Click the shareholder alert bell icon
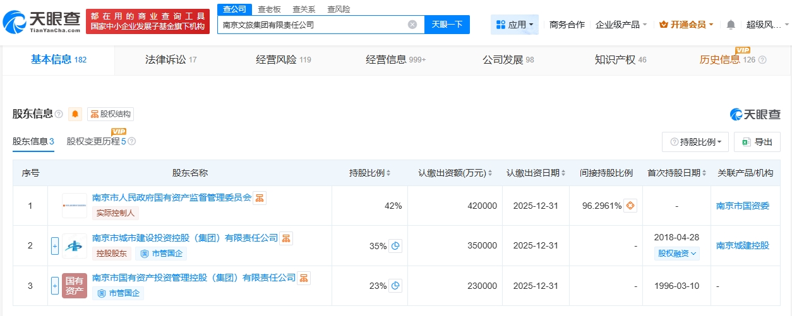Screen dimensions: 792x316 click(75, 114)
